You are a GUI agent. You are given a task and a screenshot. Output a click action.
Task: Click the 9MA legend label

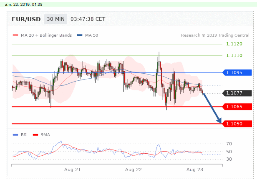tap(45, 135)
